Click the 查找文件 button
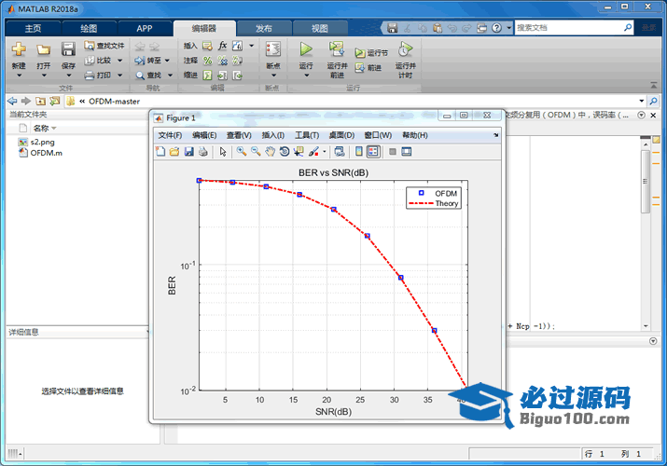667x466 pixels. coord(104,46)
